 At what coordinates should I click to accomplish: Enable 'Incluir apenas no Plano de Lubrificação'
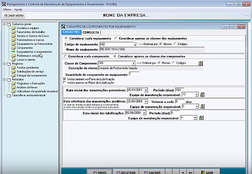click(x=65, y=83)
